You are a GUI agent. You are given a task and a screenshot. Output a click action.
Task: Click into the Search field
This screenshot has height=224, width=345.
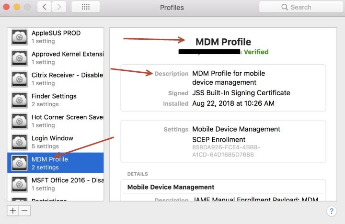pos(301,7)
